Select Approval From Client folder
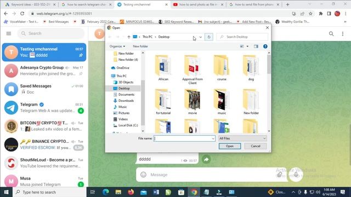351x197 pixels. pos(193,70)
